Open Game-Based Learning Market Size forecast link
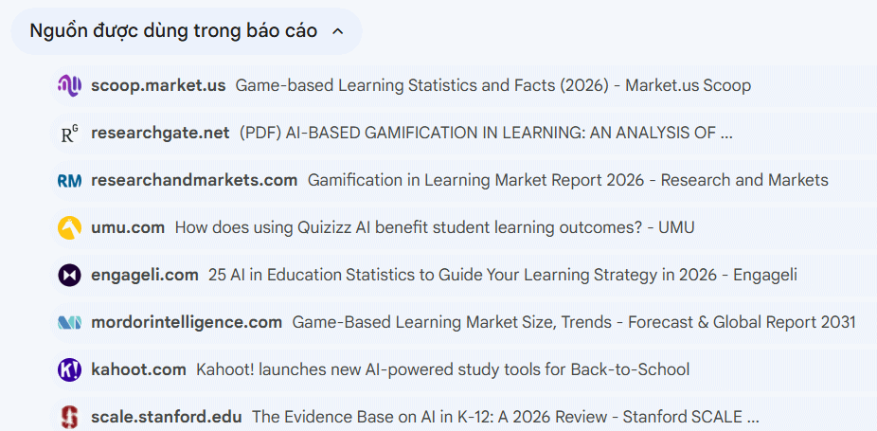This screenshot has width=877, height=431. tap(573, 322)
